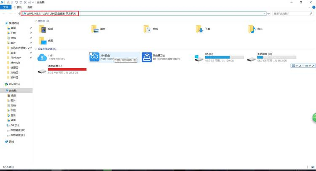Select the 本地磁盘 (D:) drive icon
This screenshot has width=316, height=171.
tap(251, 59)
